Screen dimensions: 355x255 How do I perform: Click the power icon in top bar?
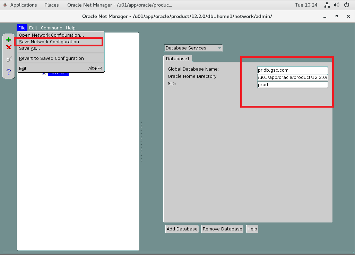pyautogui.click(x=347, y=5)
